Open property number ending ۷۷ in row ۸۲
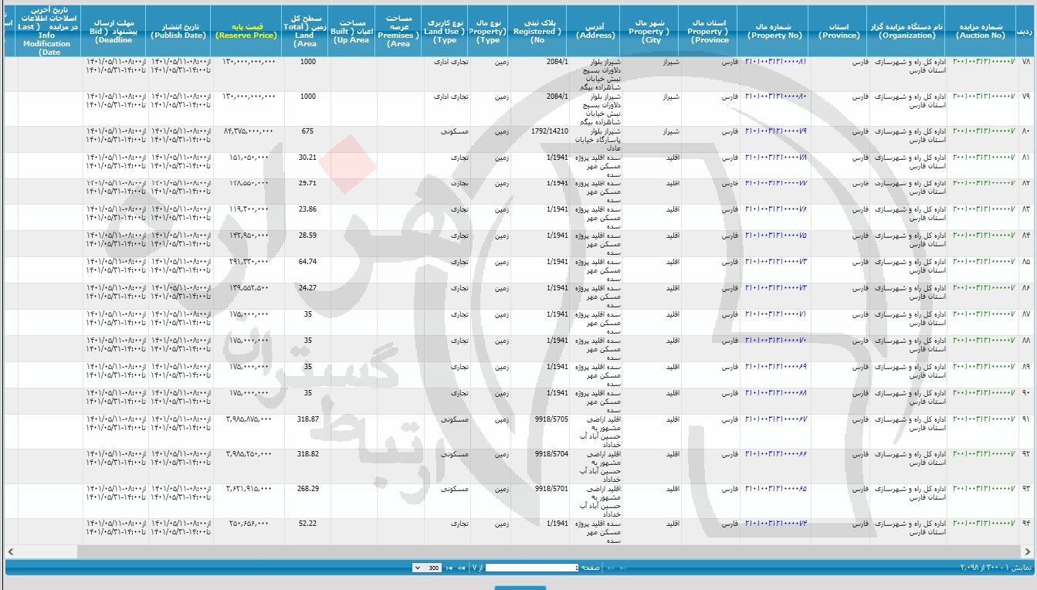The image size is (1037, 590). click(775, 183)
